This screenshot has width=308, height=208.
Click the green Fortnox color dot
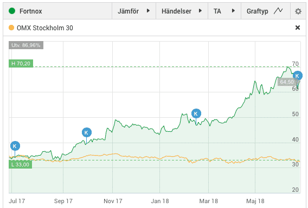(12, 11)
